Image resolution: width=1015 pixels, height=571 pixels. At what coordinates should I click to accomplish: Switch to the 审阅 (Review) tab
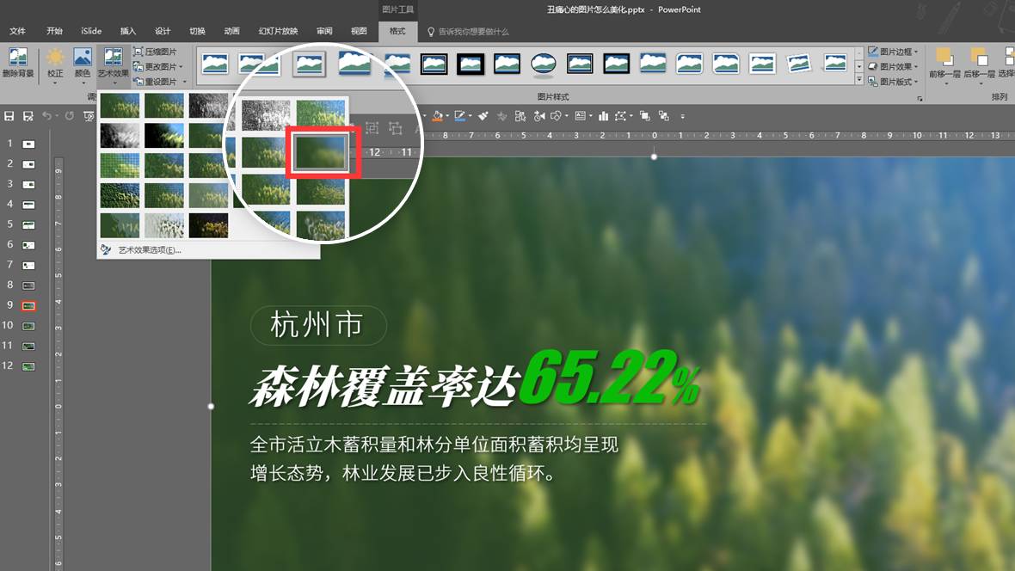pyautogui.click(x=324, y=31)
